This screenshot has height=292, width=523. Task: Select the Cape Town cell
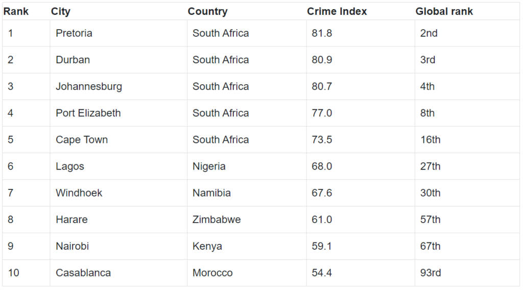pos(82,139)
